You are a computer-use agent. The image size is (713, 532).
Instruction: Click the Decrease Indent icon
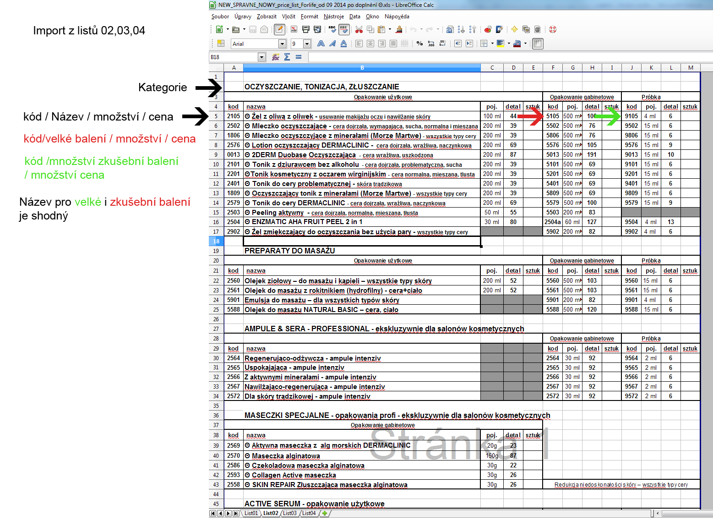[457, 44]
